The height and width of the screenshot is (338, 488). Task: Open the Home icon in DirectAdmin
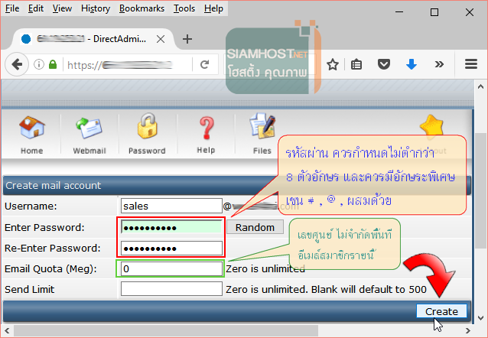pos(31,132)
